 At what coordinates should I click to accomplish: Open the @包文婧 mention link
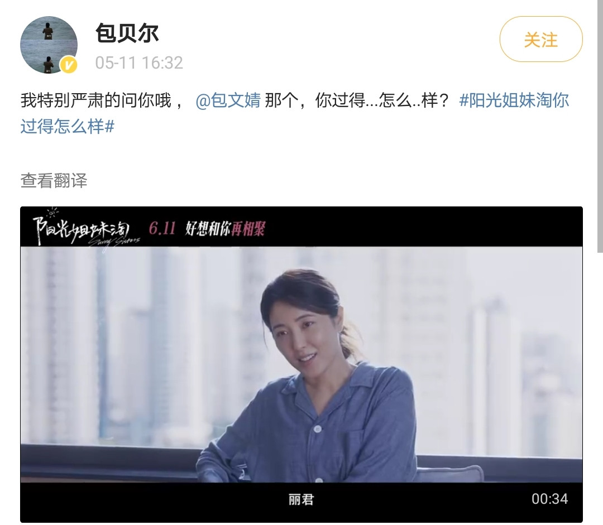[228, 100]
